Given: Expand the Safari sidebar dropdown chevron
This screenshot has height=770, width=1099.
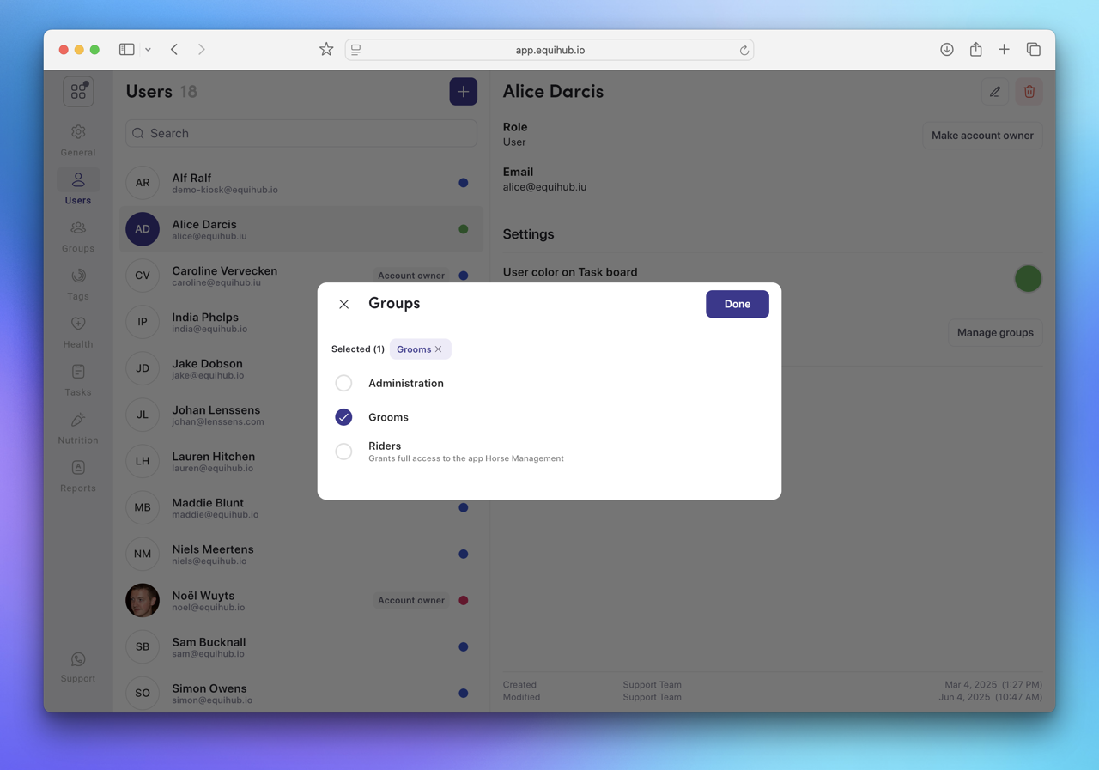Looking at the screenshot, I should pyautogui.click(x=148, y=50).
